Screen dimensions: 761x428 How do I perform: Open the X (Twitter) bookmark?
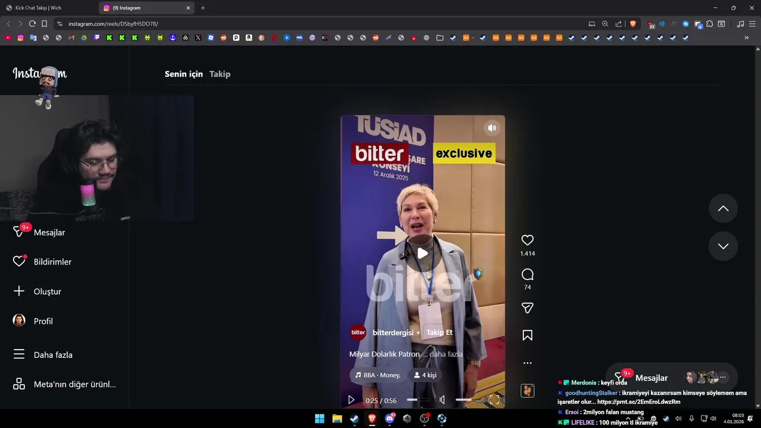198,37
